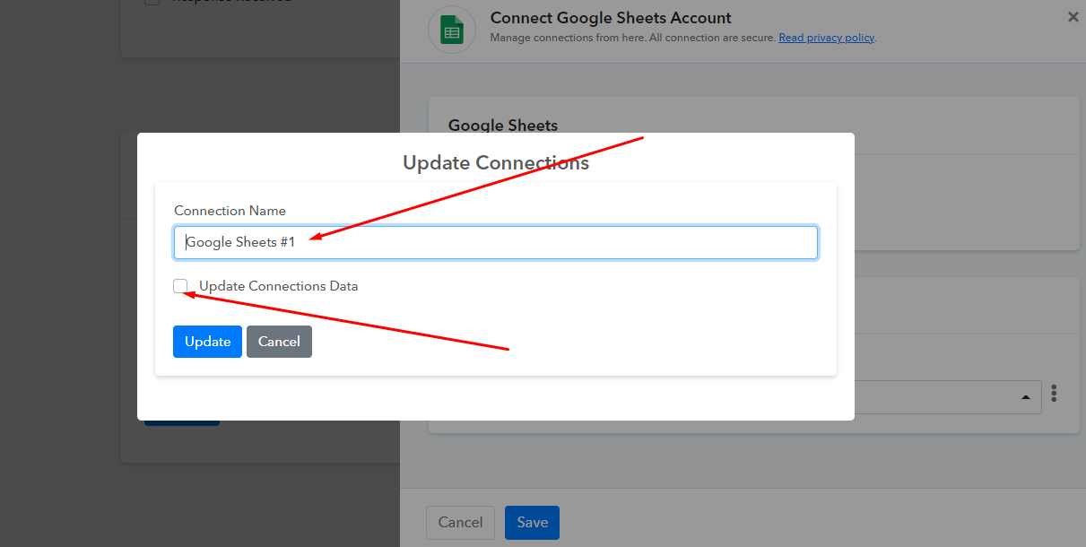Image resolution: width=1086 pixels, height=547 pixels.
Task: Click the blue Update button
Action: 207,342
